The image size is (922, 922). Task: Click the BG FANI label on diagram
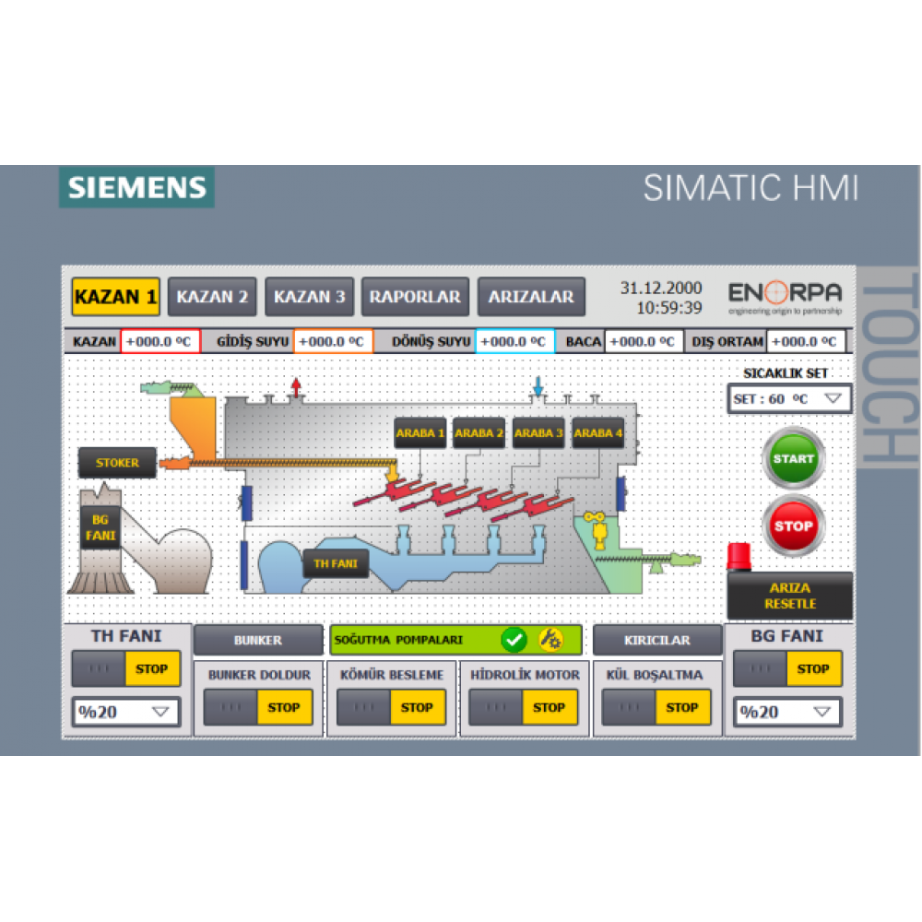point(100,527)
